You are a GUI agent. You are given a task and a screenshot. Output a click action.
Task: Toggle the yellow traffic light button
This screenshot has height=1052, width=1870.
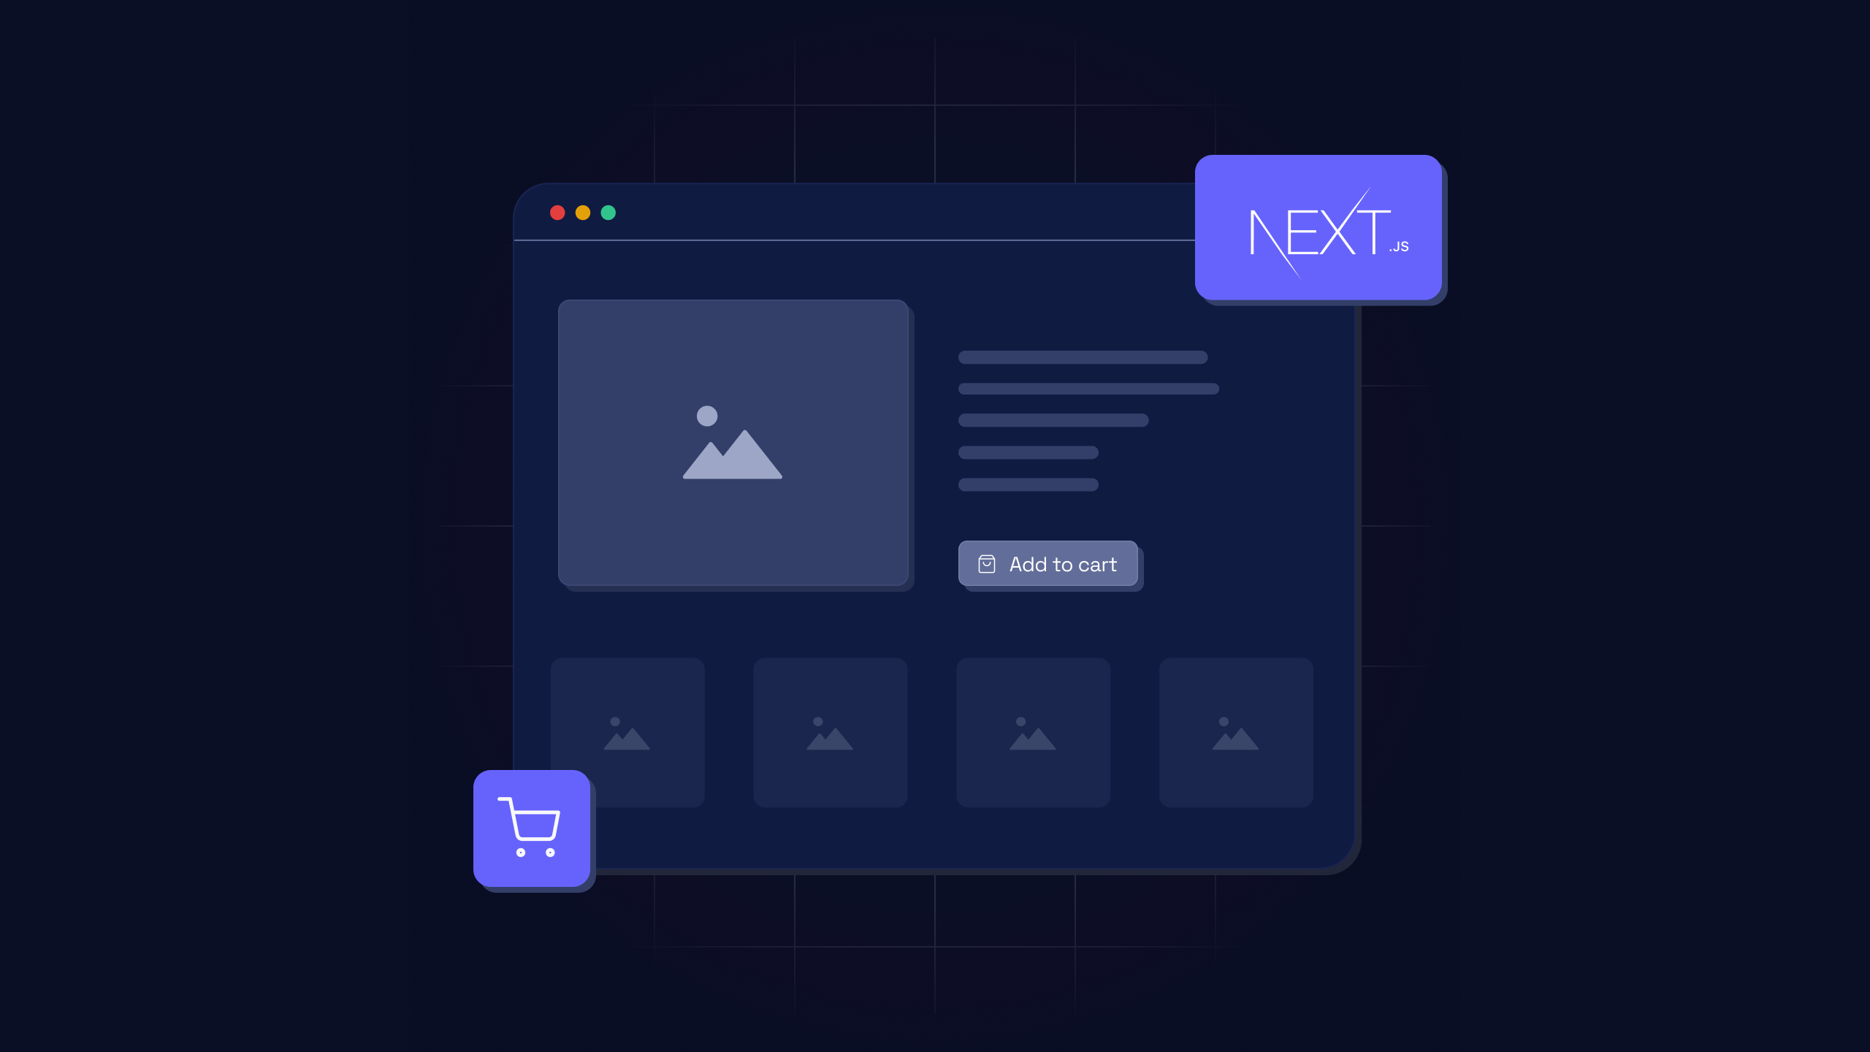[x=583, y=212]
